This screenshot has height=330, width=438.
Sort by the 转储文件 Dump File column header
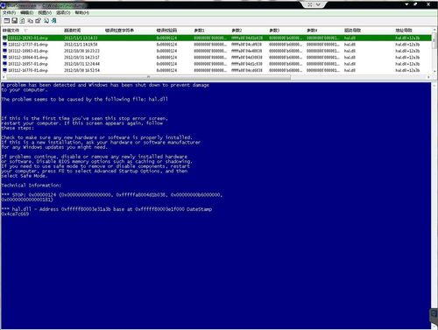pyautogui.click(x=32, y=31)
